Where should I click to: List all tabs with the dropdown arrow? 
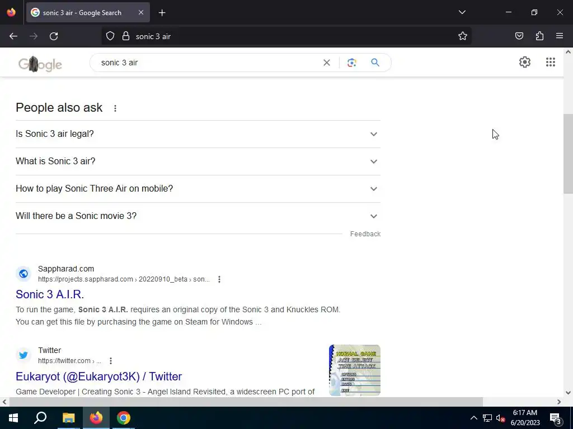coord(462,12)
